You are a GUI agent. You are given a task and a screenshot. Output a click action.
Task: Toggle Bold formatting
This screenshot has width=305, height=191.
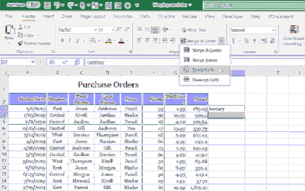(62, 40)
